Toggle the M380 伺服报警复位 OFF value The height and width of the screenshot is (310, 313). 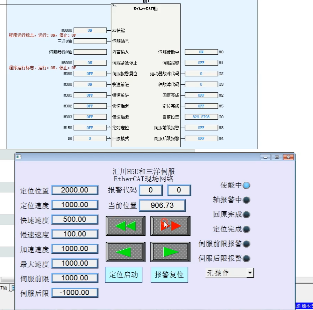(x=90, y=74)
